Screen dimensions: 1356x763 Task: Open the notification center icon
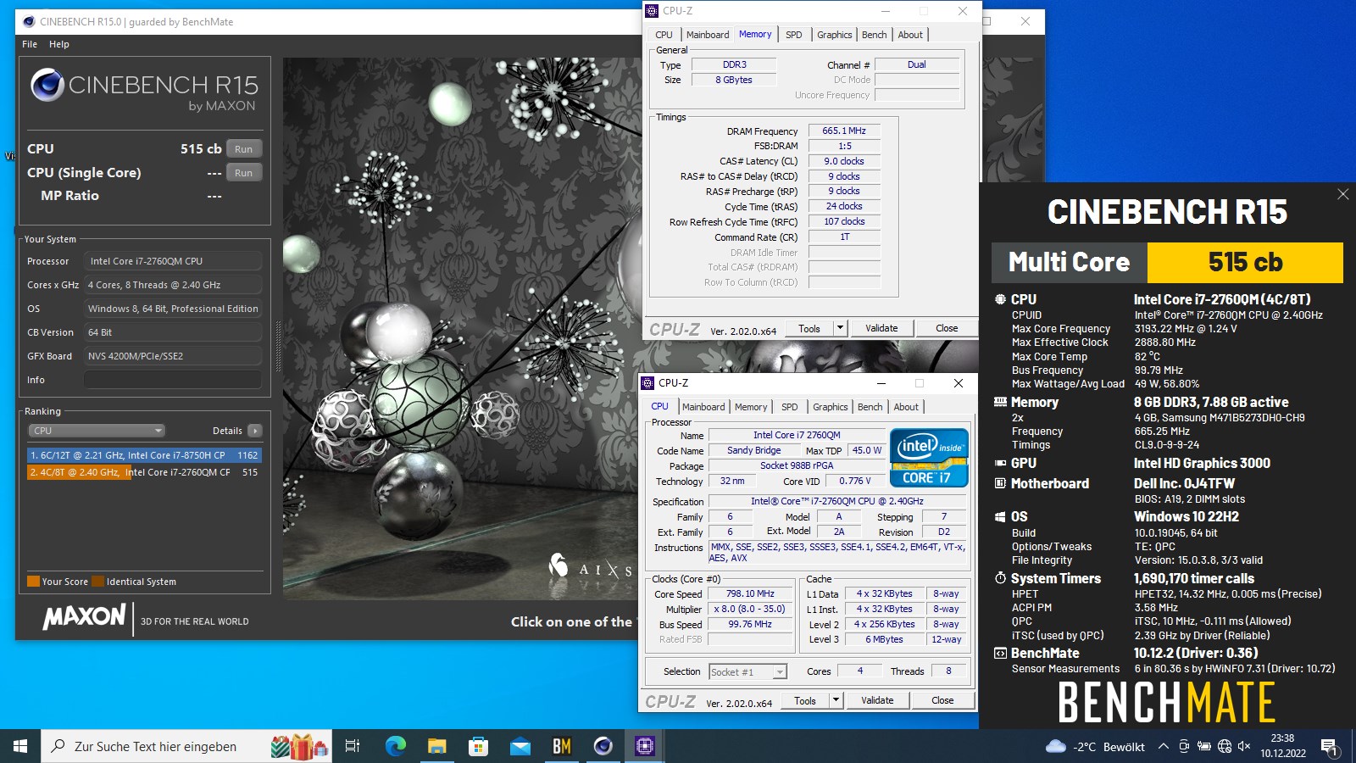point(1329,747)
